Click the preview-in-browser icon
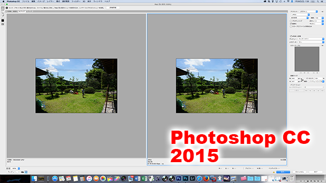326x183 pixels. click(22, 172)
